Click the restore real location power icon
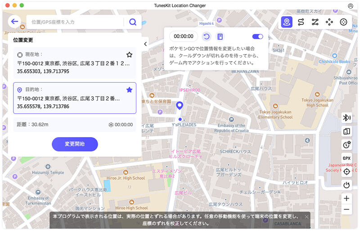Image resolution: width=360 pixels, height=231 pixels. coord(346,185)
